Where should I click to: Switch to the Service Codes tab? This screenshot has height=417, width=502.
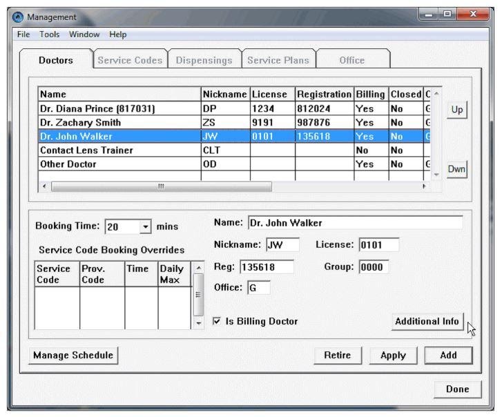(130, 60)
